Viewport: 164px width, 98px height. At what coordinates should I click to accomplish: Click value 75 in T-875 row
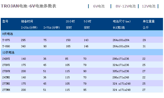tap(45, 40)
